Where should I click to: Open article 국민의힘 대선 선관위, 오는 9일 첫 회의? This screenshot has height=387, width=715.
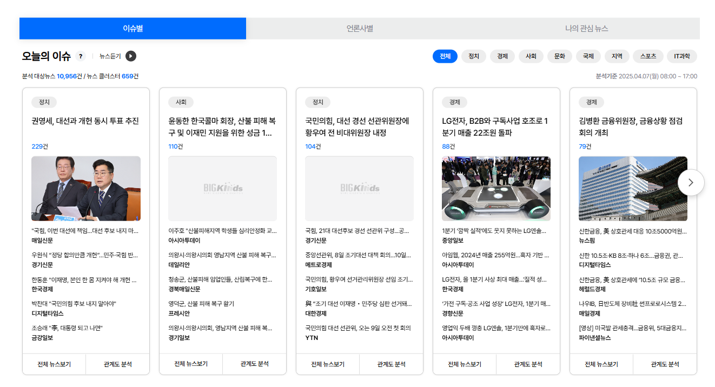click(x=358, y=328)
